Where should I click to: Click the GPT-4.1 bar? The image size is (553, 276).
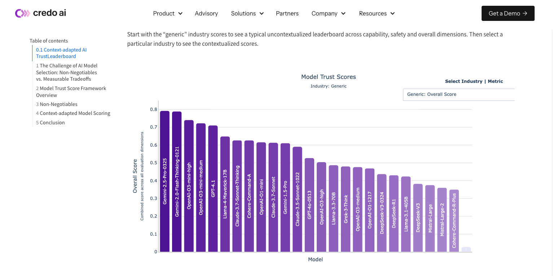pyautogui.click(x=213, y=189)
